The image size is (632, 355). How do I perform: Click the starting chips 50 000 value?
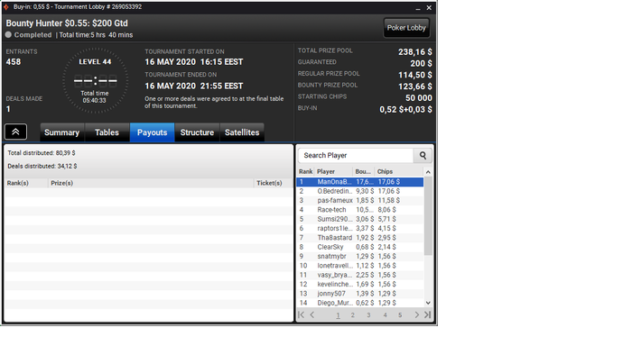click(x=418, y=97)
